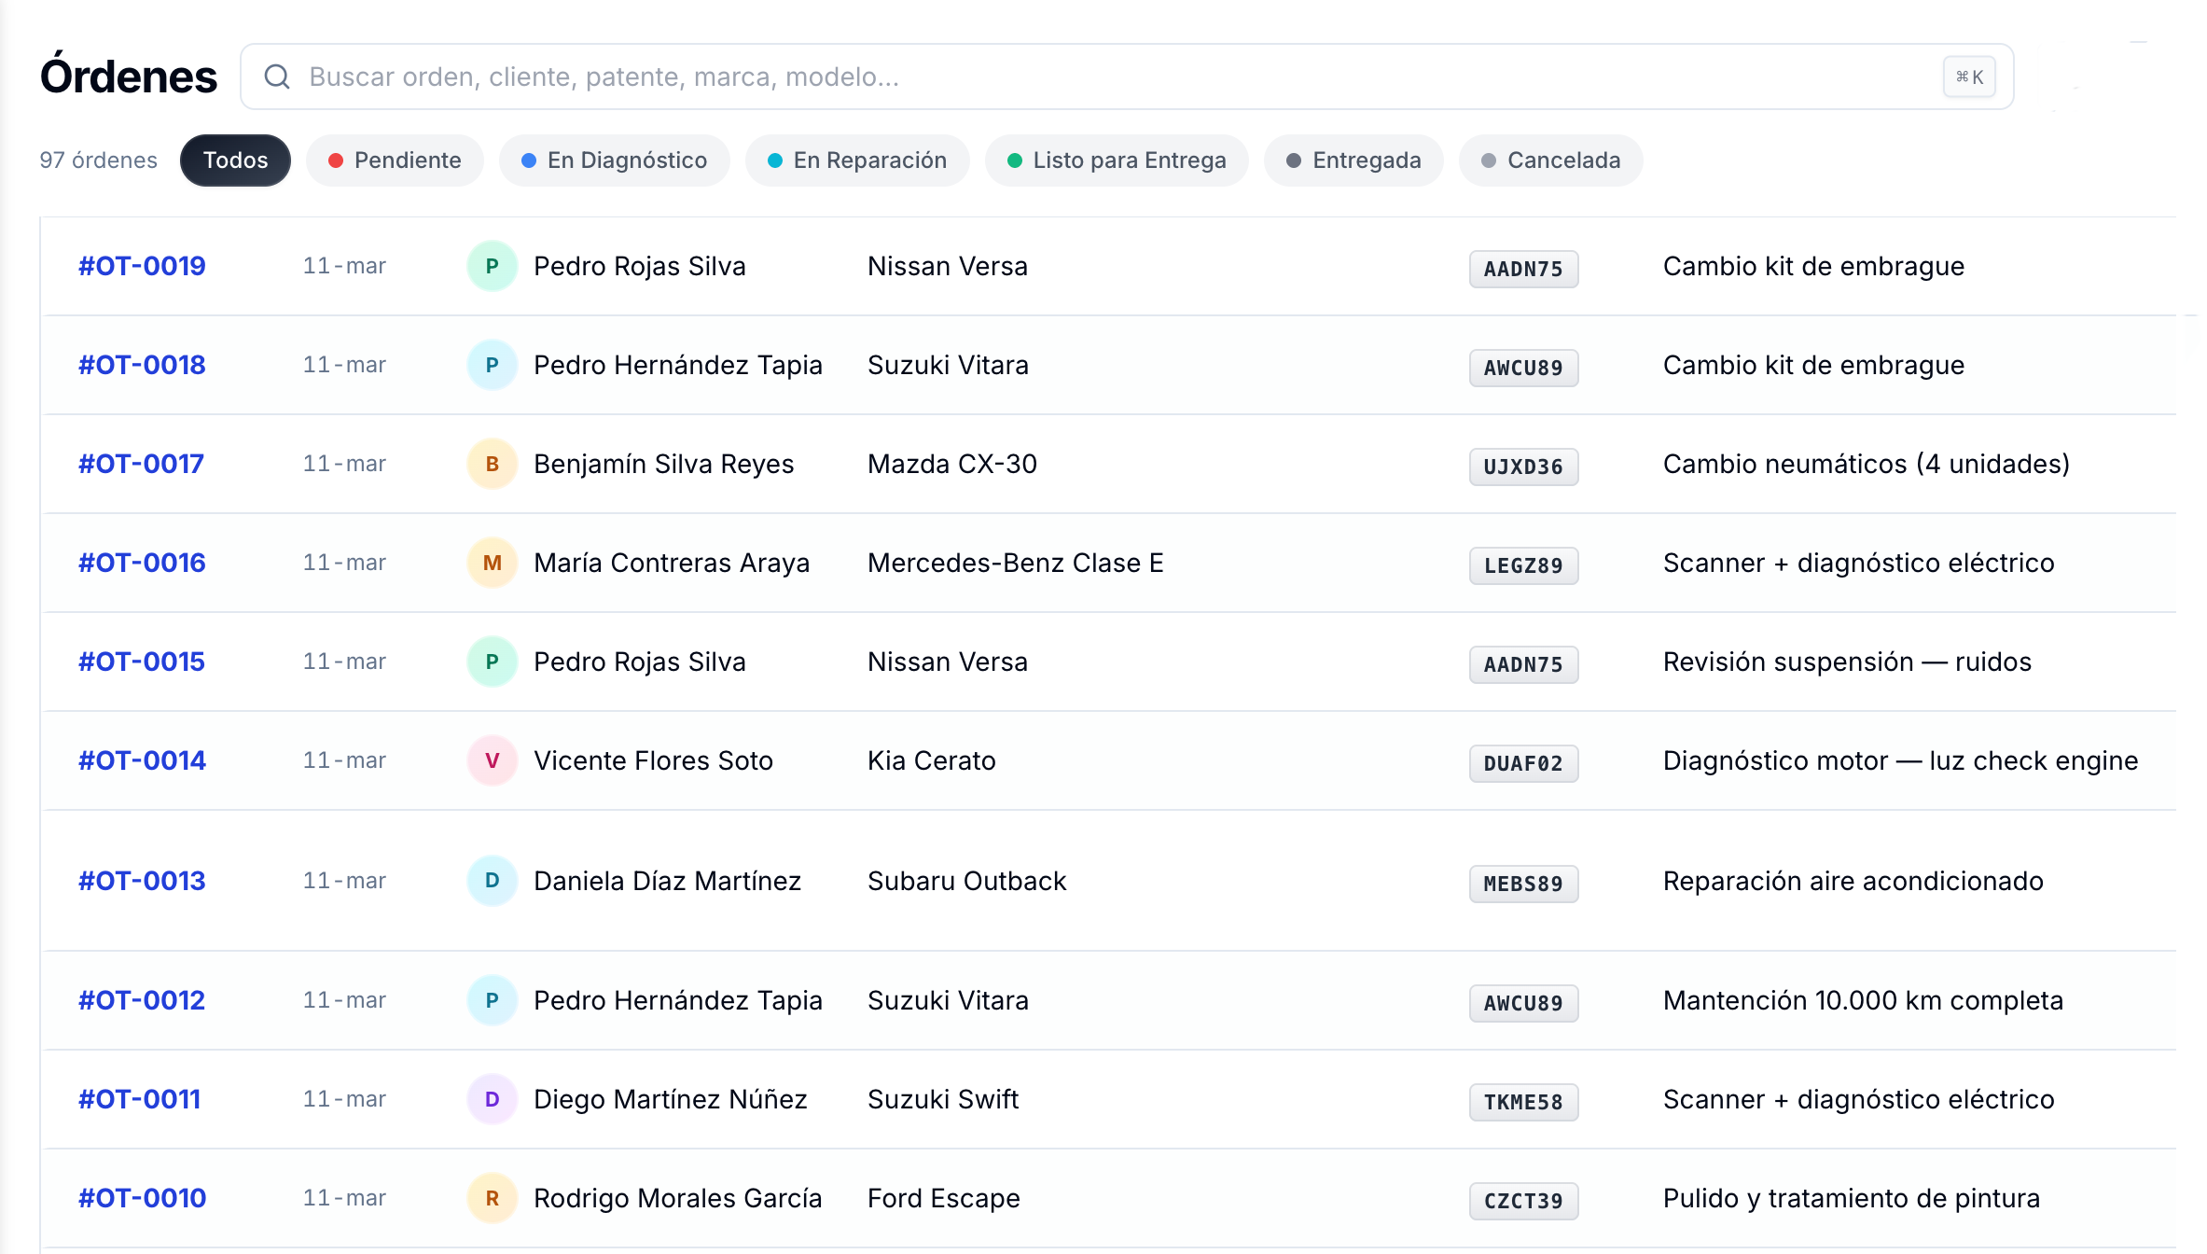Click vehicle Subaru Outback
The image size is (2207, 1254).
966,881
